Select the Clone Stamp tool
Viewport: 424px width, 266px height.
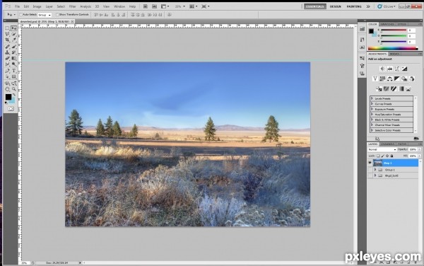pos(7,52)
